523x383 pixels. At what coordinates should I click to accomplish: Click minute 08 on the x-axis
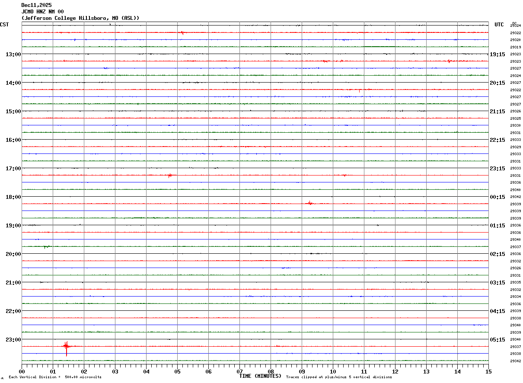(271, 371)
